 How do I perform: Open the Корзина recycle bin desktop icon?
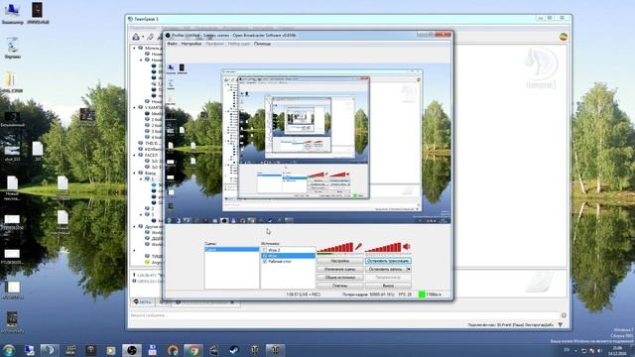[x=13, y=48]
